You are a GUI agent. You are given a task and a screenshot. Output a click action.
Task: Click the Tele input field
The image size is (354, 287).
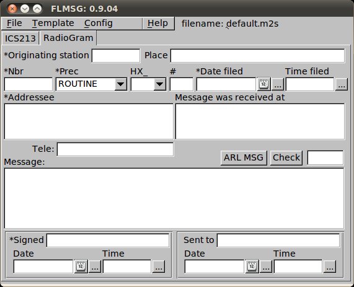pos(115,149)
